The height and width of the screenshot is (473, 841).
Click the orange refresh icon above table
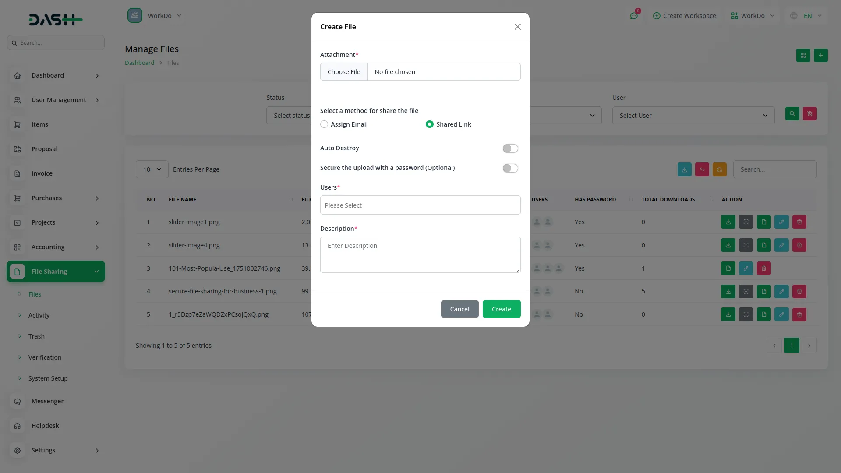(x=719, y=169)
